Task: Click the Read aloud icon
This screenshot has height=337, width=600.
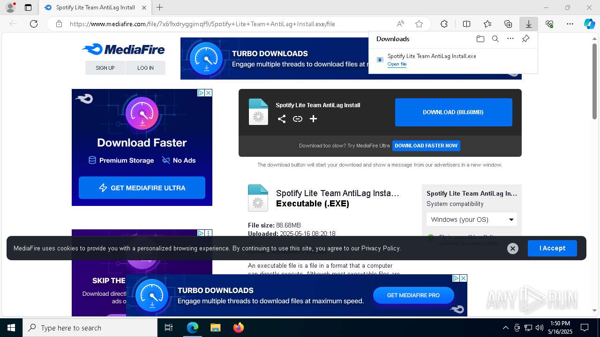Action: tap(400, 24)
